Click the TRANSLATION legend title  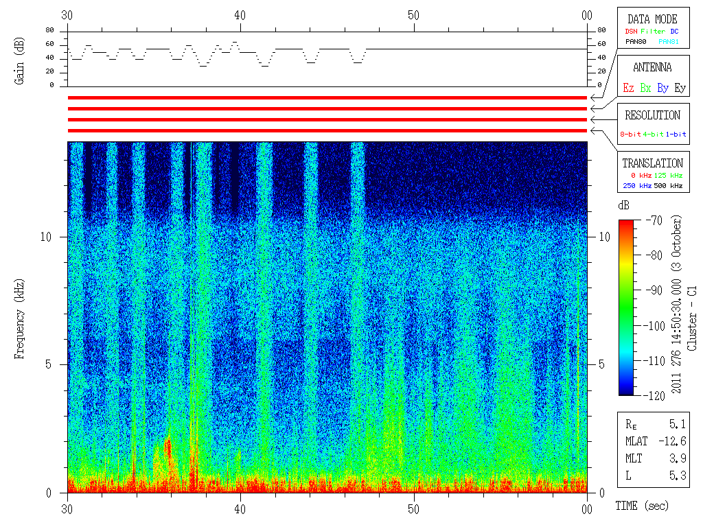[652, 163]
